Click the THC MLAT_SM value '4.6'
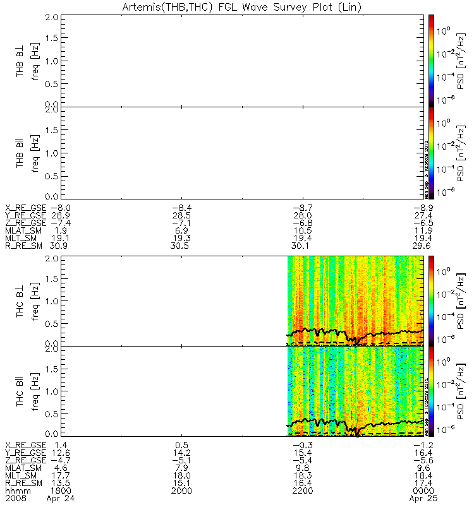The height and width of the screenshot is (505, 474). tap(61, 468)
